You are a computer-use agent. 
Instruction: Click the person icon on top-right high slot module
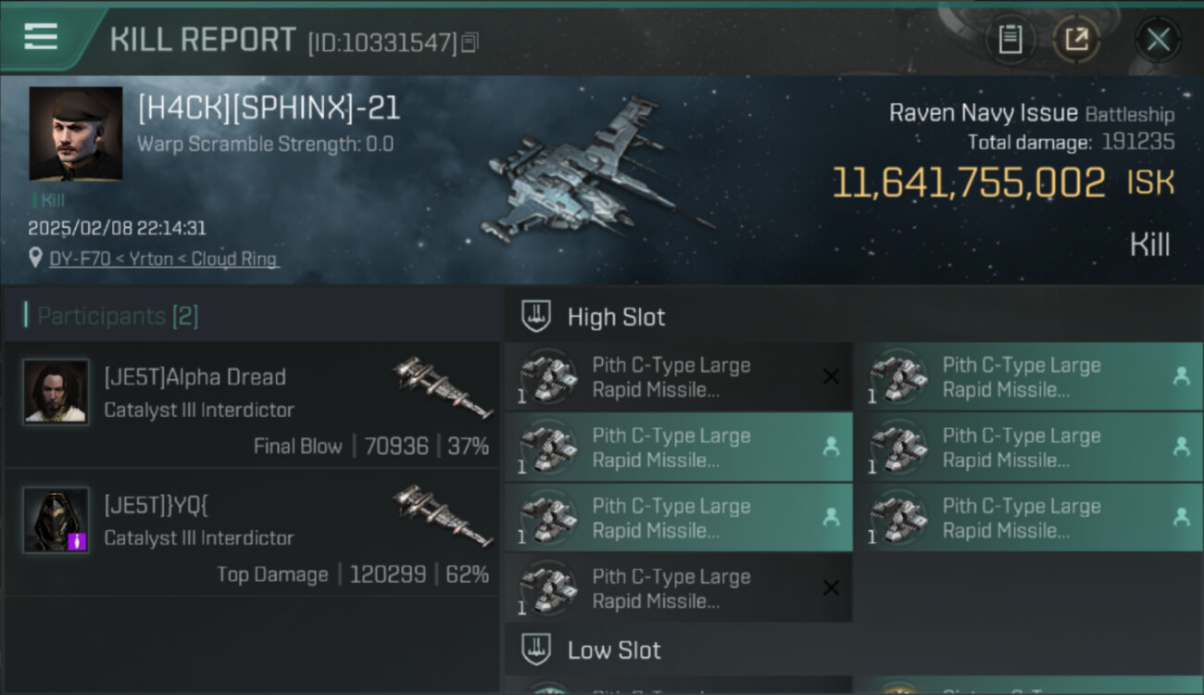(1181, 376)
